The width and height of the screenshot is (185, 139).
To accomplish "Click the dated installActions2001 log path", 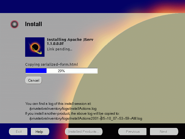I will pos(86,118).
